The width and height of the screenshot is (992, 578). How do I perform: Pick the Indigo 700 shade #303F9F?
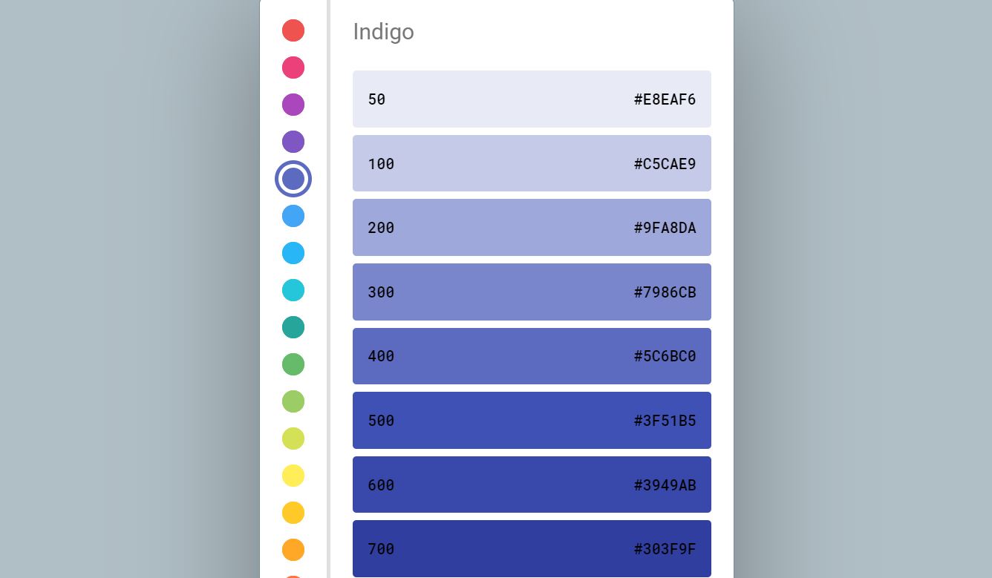[532, 549]
